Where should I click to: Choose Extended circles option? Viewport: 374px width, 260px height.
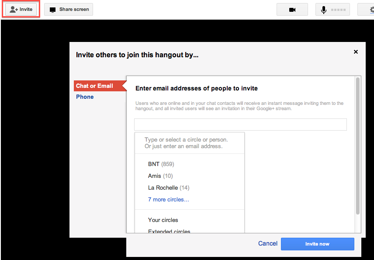[x=169, y=231]
